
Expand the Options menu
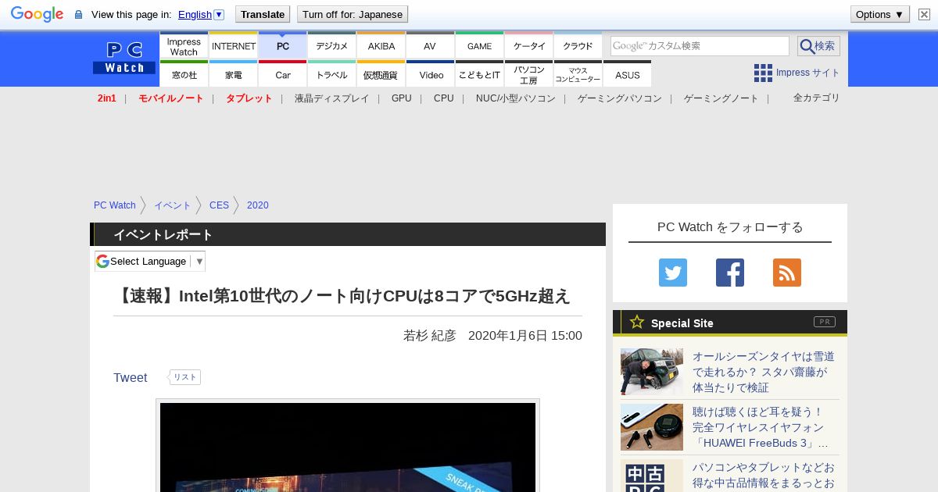pyautogui.click(x=879, y=14)
